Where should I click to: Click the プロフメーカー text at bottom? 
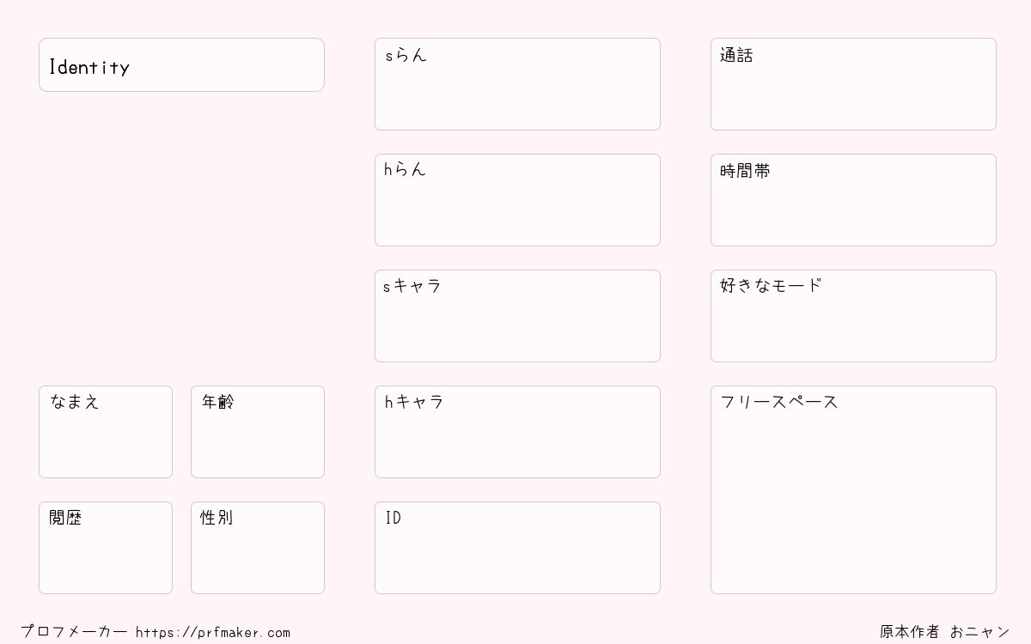pyautogui.click(x=74, y=632)
